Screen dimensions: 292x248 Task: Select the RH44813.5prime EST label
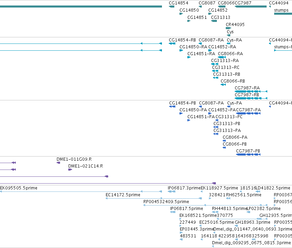230,209
